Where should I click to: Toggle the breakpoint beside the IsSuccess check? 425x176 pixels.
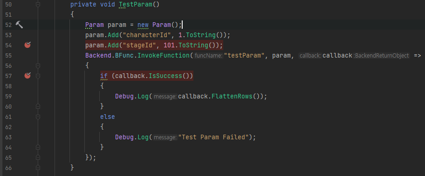coord(27,76)
